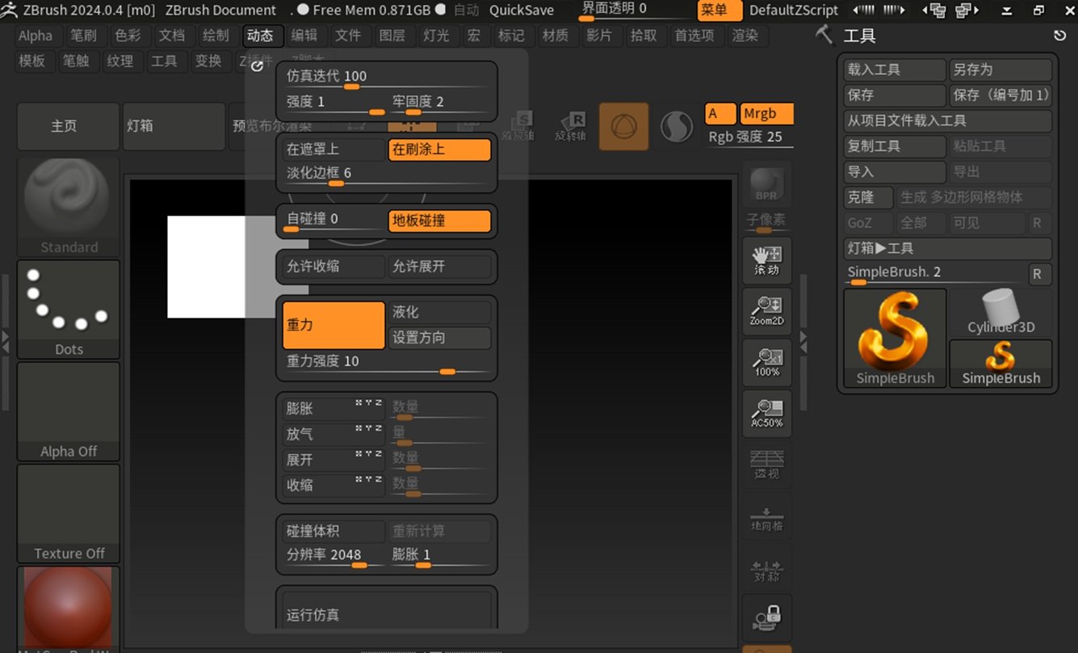Toggle the On Brushed (在刷涂上) option
Screen dimensions: 1078x653
click(440, 150)
